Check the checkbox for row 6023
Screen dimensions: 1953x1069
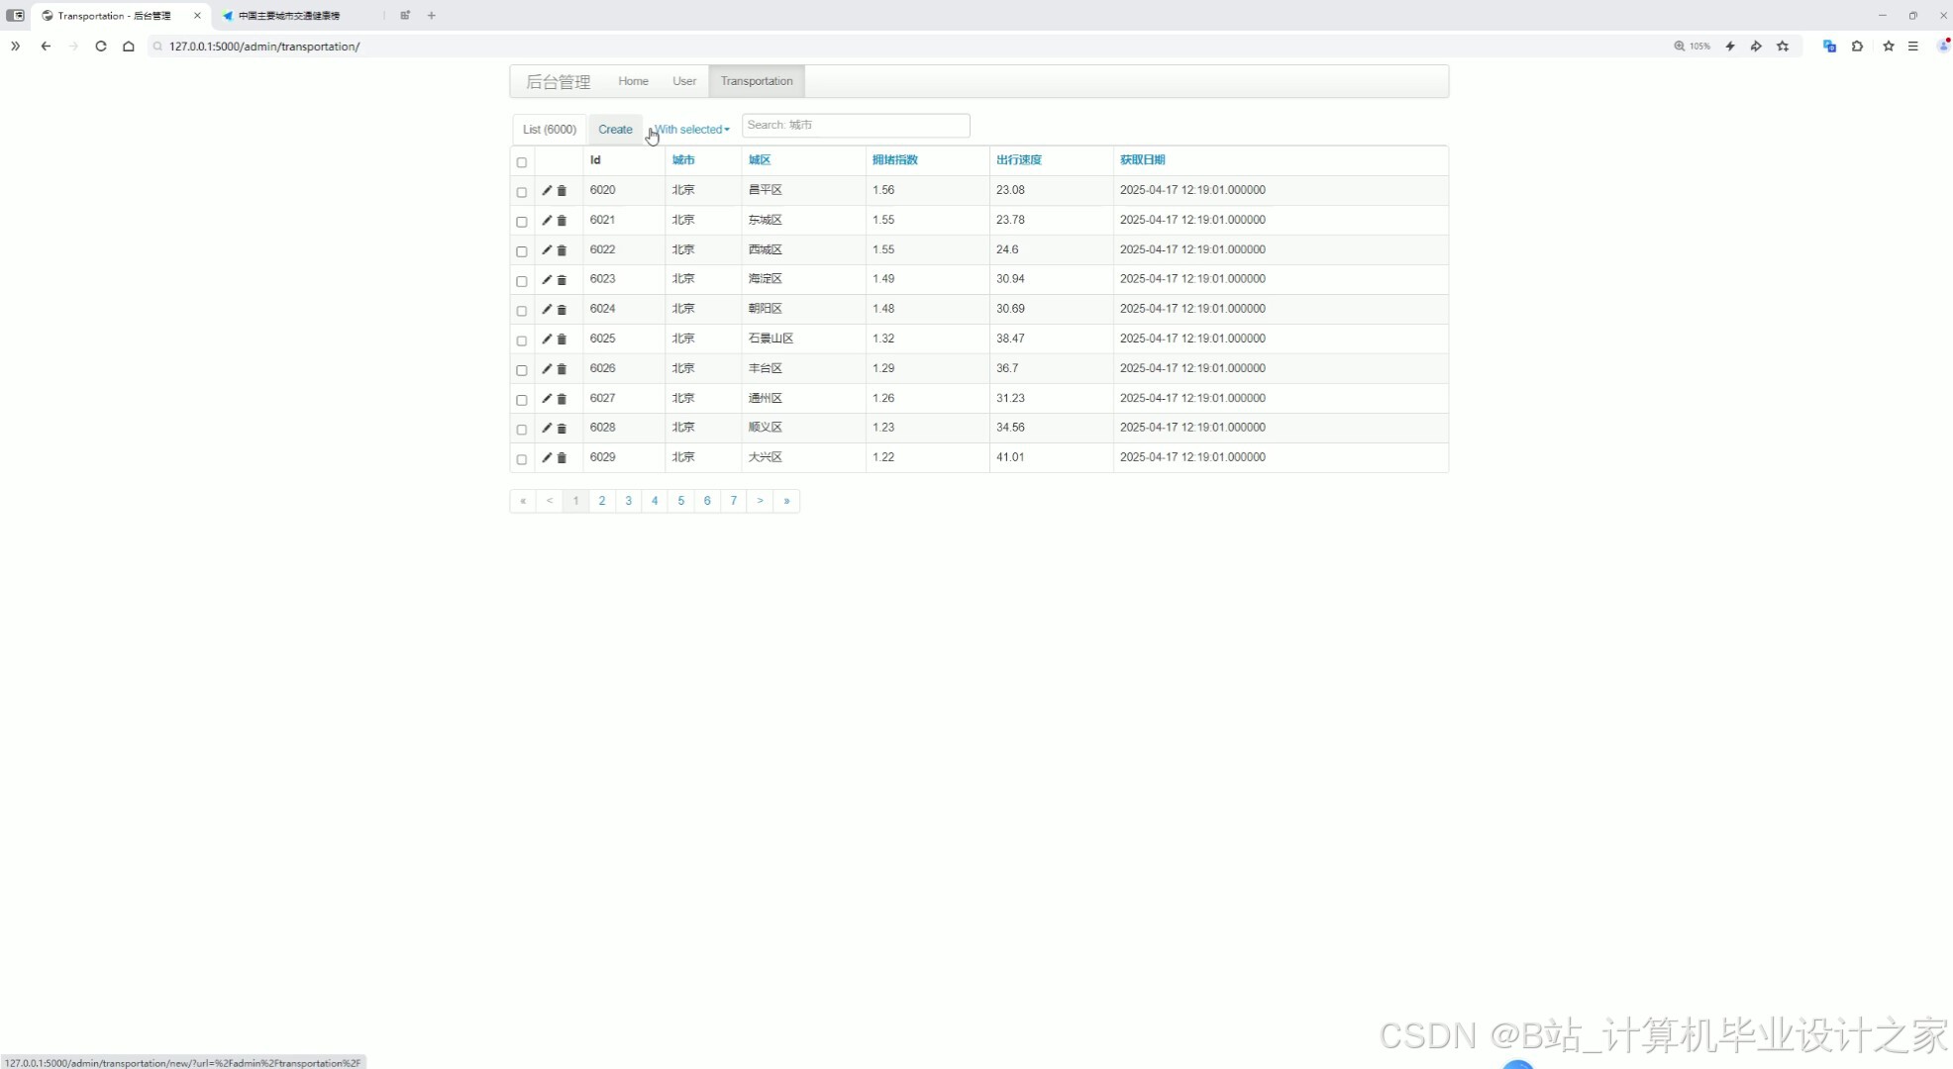pyautogui.click(x=522, y=281)
